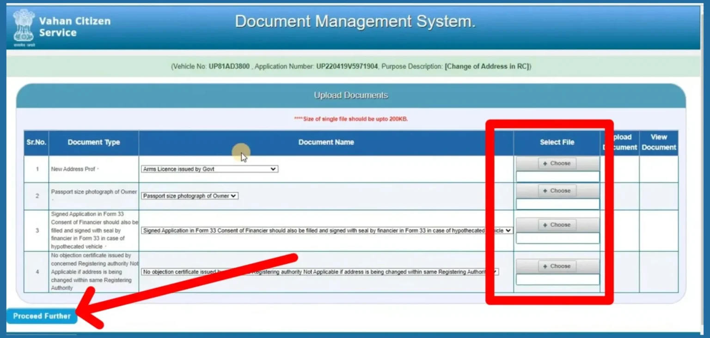Click the Document Name column header
The height and width of the screenshot is (338, 710).
coord(326,142)
